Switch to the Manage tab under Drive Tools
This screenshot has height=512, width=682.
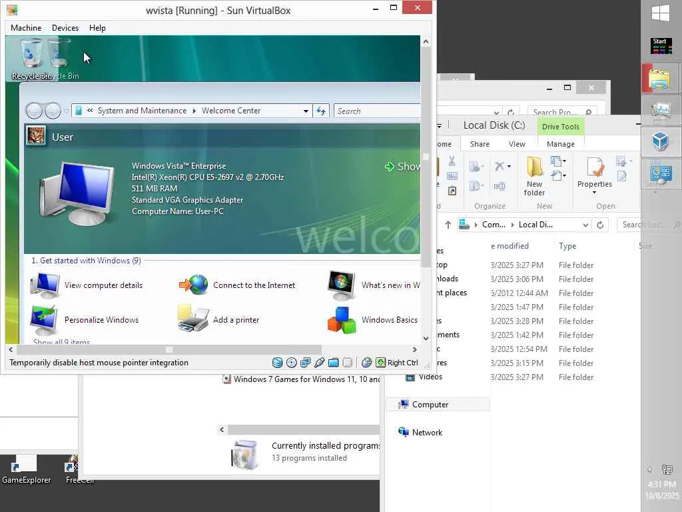pos(561,144)
